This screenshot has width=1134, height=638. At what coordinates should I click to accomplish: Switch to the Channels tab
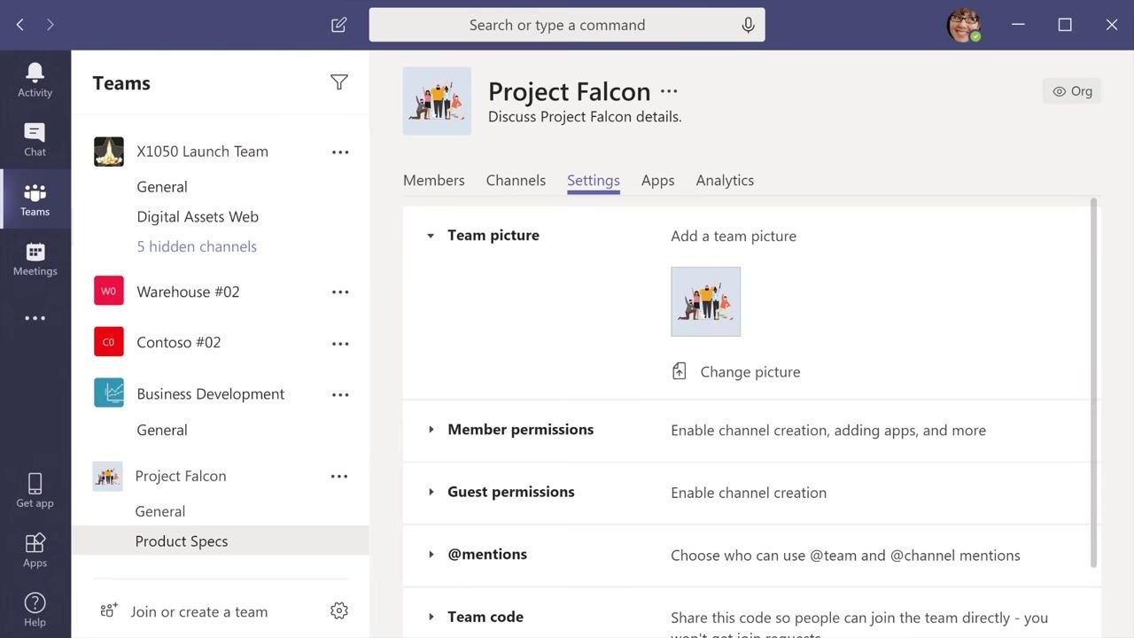tap(516, 180)
